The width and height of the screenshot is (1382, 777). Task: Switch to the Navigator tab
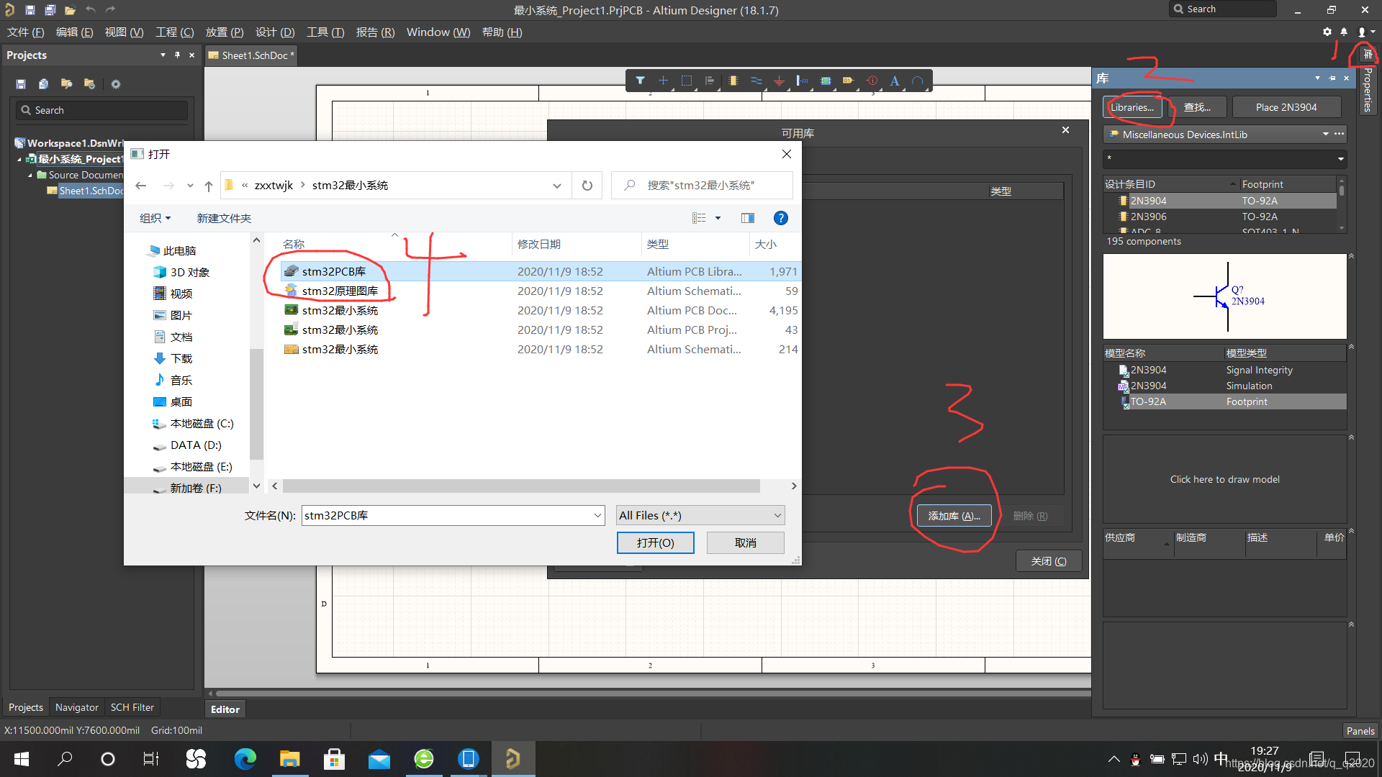pos(77,707)
